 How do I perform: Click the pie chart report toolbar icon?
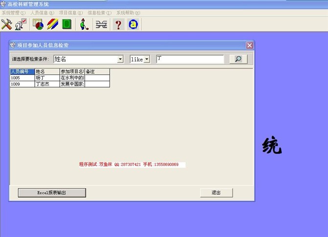point(38,24)
